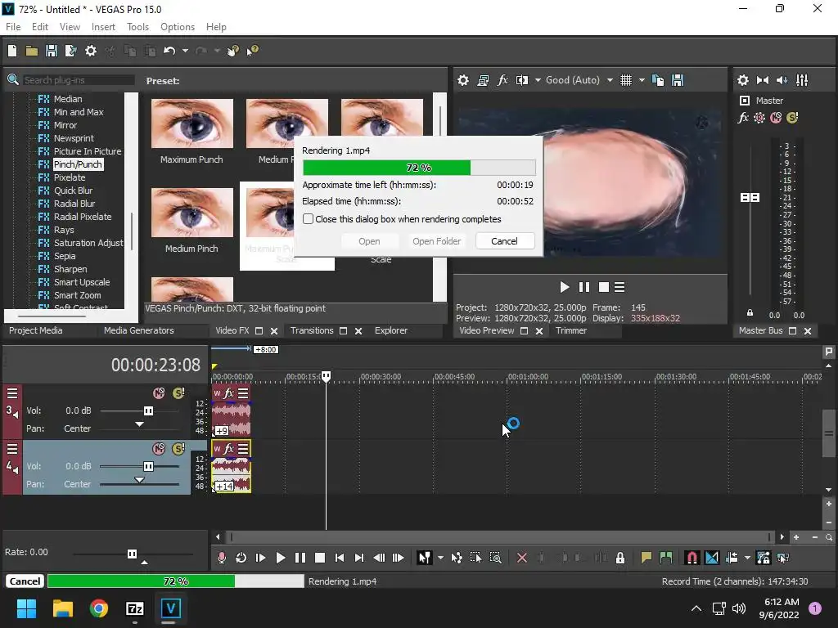Create a new project with New icon
838x628 pixels.
pos(12,51)
